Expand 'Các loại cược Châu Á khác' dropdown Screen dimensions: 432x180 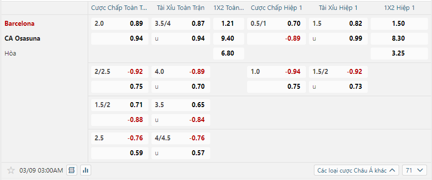pyautogui.click(x=356, y=171)
